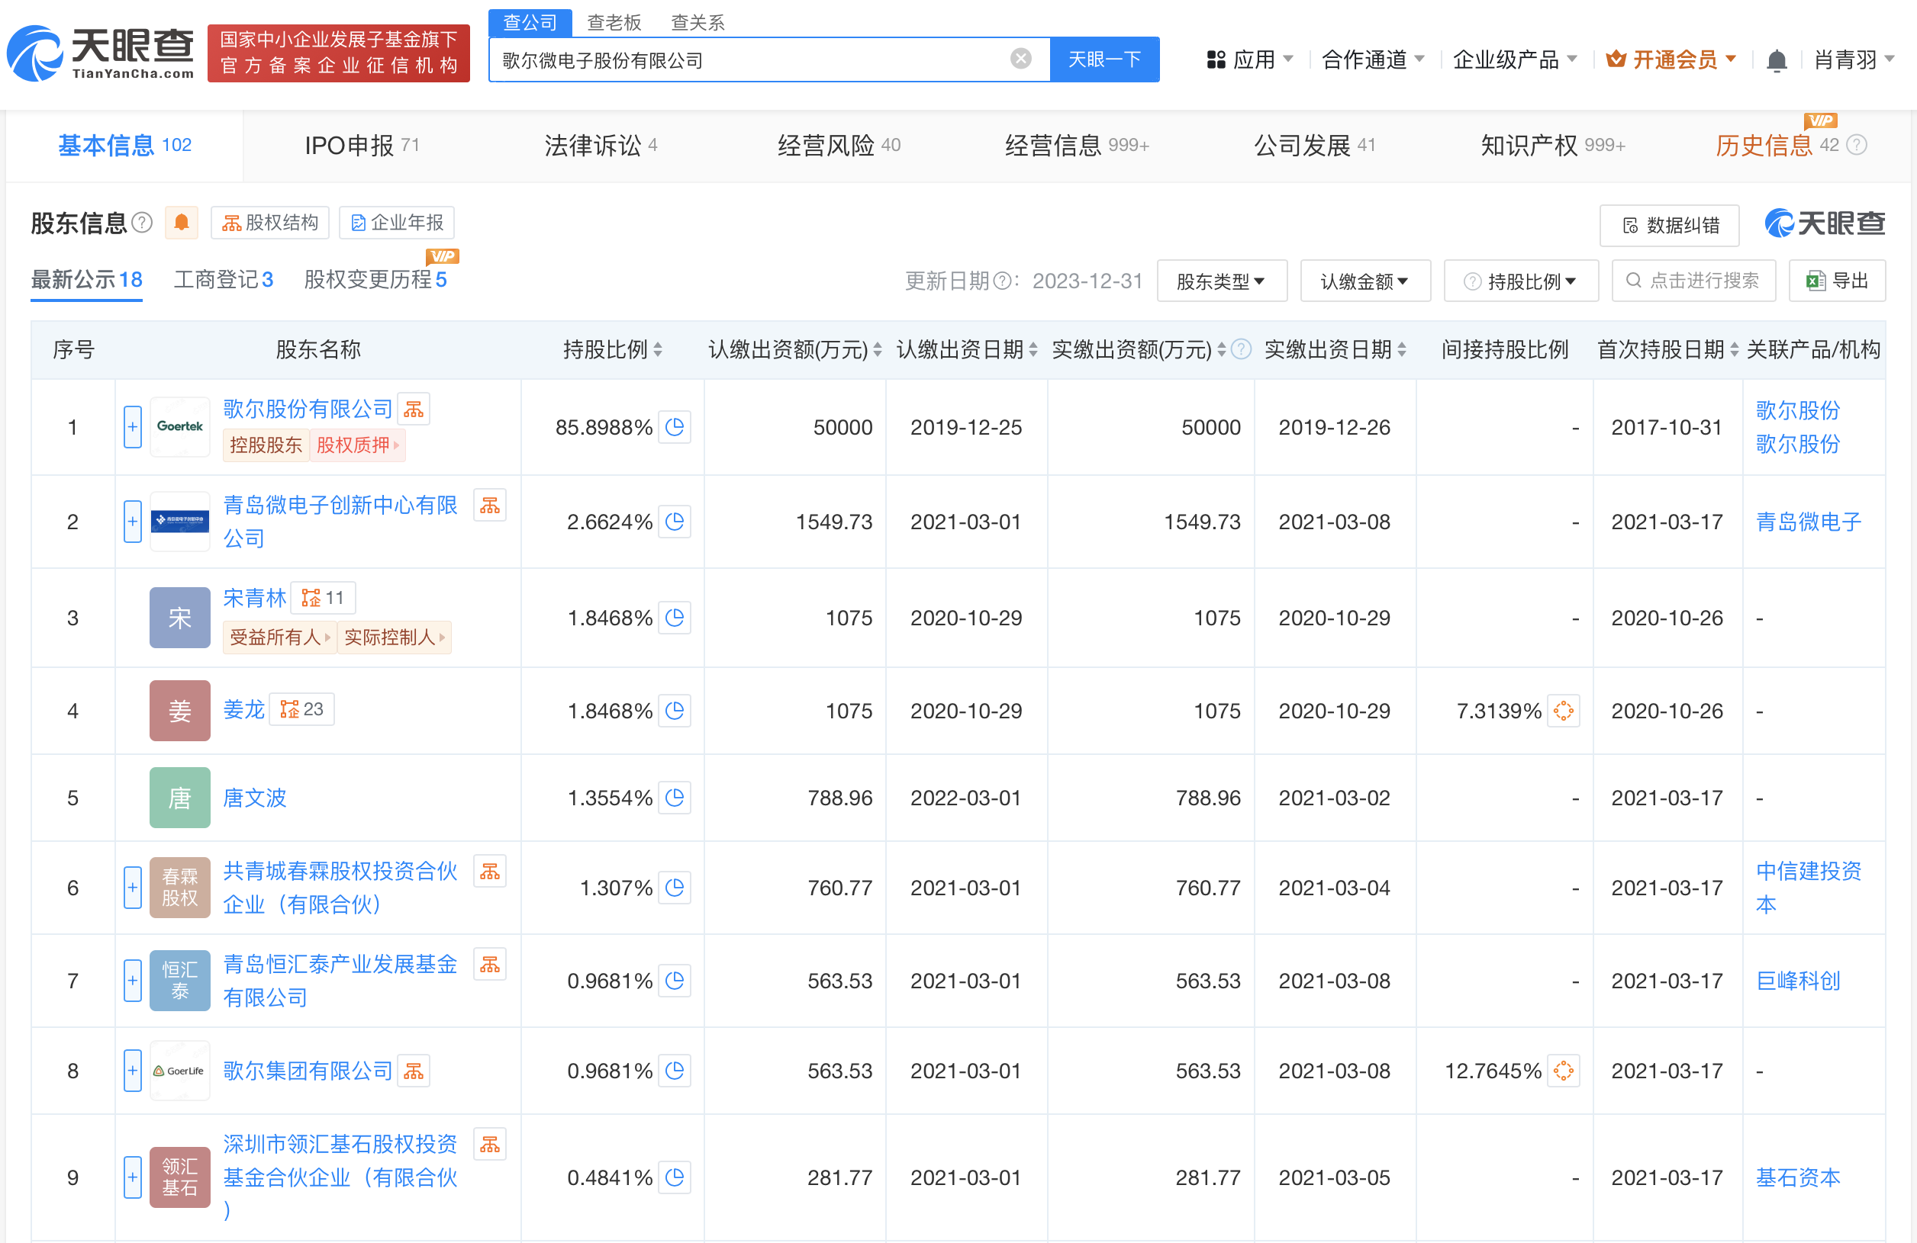Screen dimensions: 1917x1243
Task: Open the 认缴金额 subscribed amount dropdown
Action: [1365, 280]
